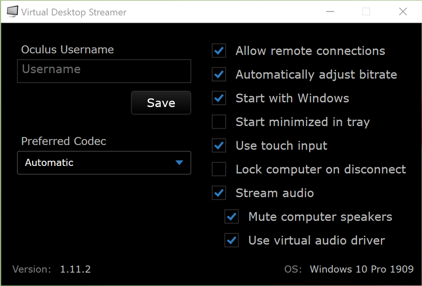Uncheck the Stream audio option
This screenshot has width=422, height=286.
coord(219,193)
